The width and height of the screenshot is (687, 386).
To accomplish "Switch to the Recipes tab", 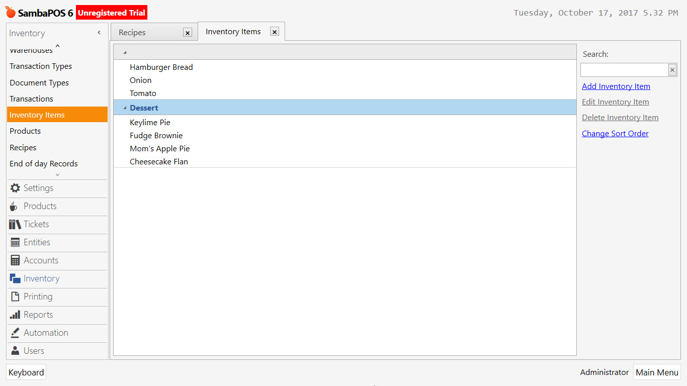I will (132, 31).
